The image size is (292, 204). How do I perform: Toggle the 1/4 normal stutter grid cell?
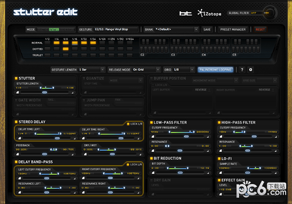[x=56, y=43]
